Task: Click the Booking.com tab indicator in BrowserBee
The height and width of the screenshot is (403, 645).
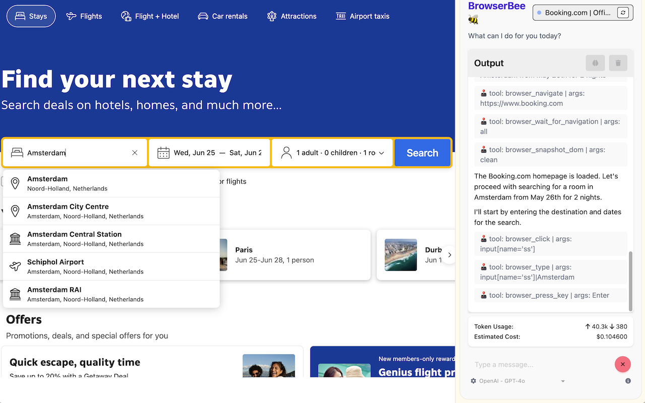Action: 574,13
